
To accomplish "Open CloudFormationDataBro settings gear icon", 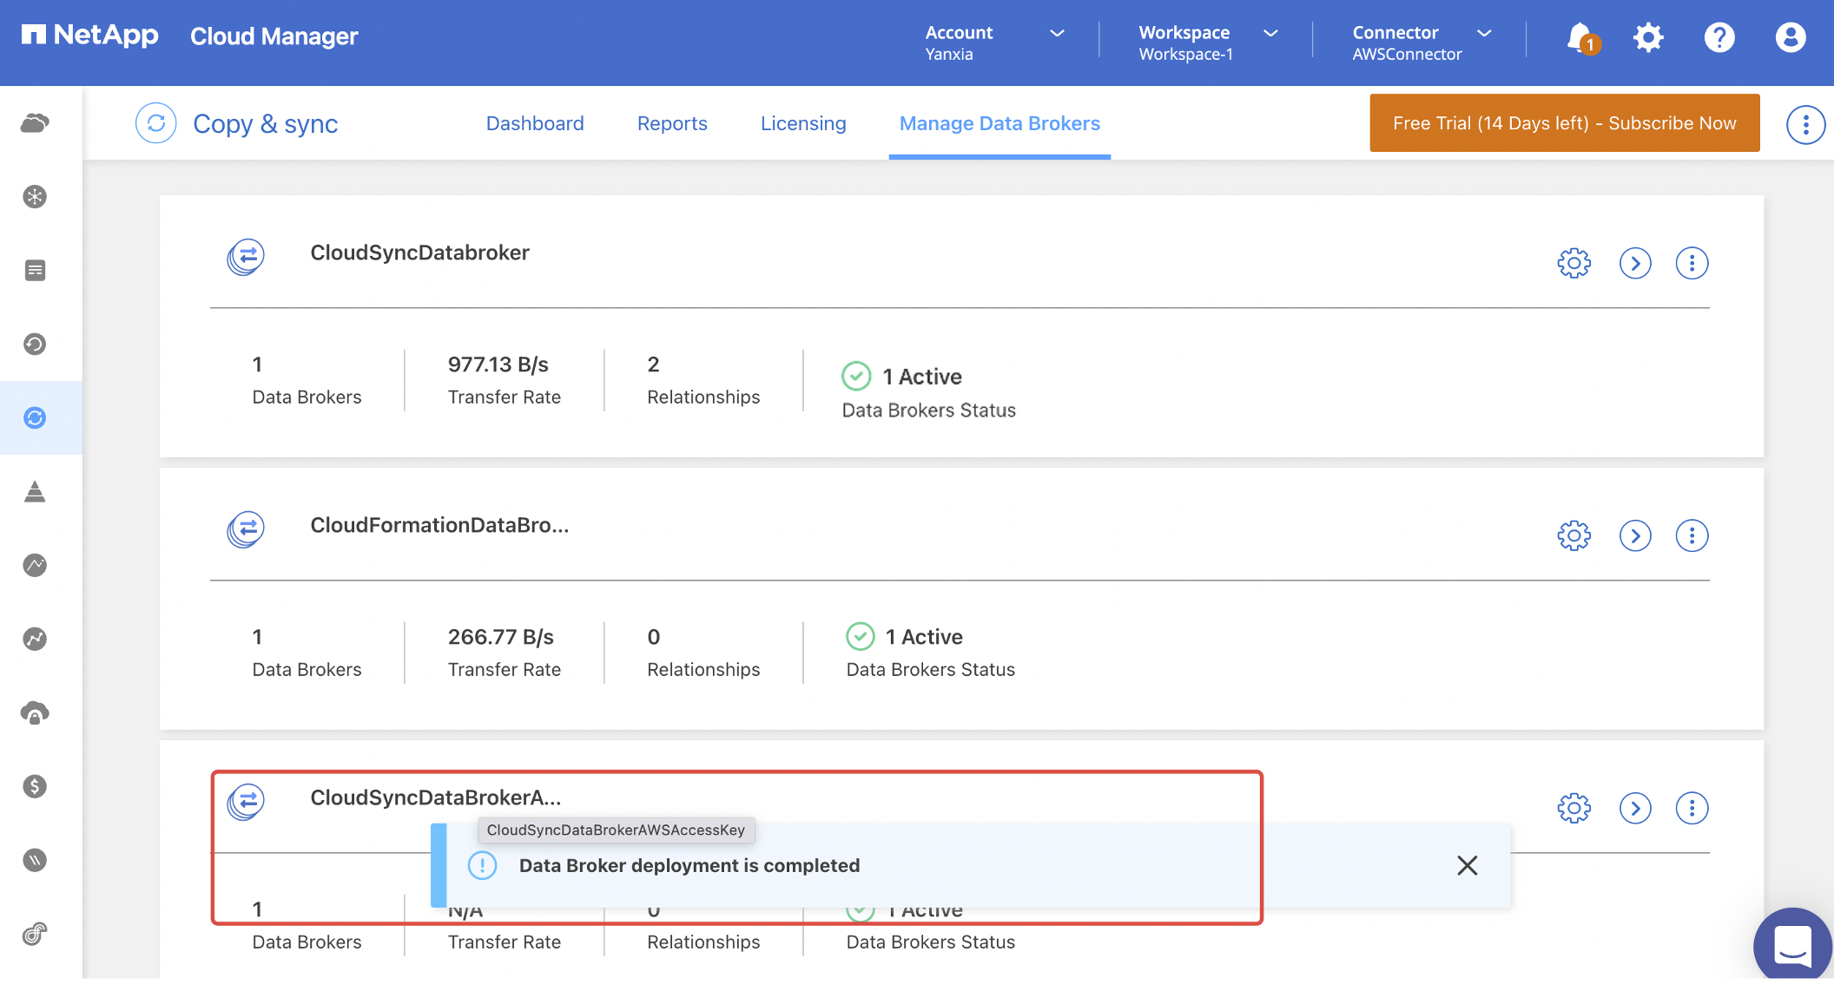I will point(1573,535).
